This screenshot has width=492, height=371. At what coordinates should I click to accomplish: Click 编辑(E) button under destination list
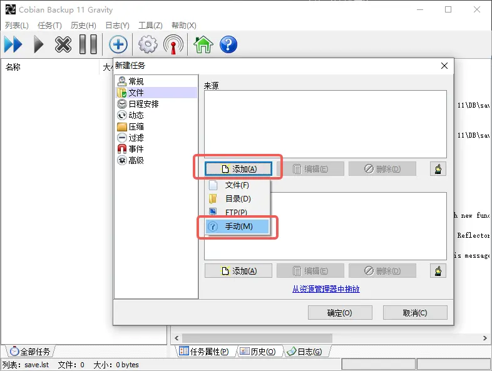click(x=310, y=271)
